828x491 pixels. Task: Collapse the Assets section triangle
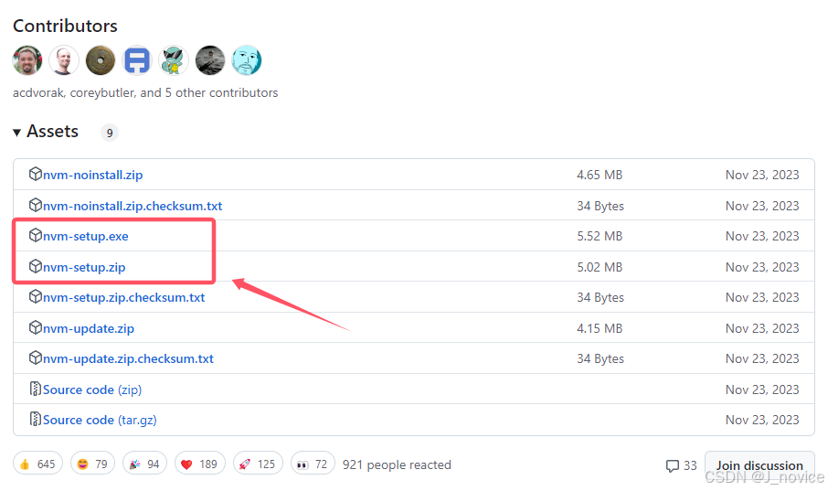[16, 133]
